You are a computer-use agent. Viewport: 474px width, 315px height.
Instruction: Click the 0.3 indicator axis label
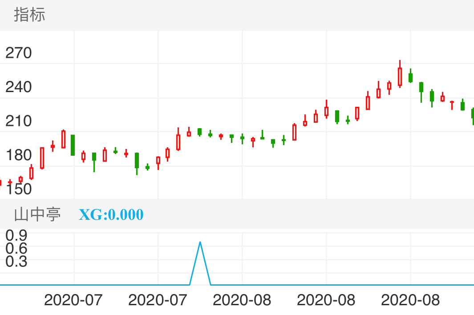[16, 262]
